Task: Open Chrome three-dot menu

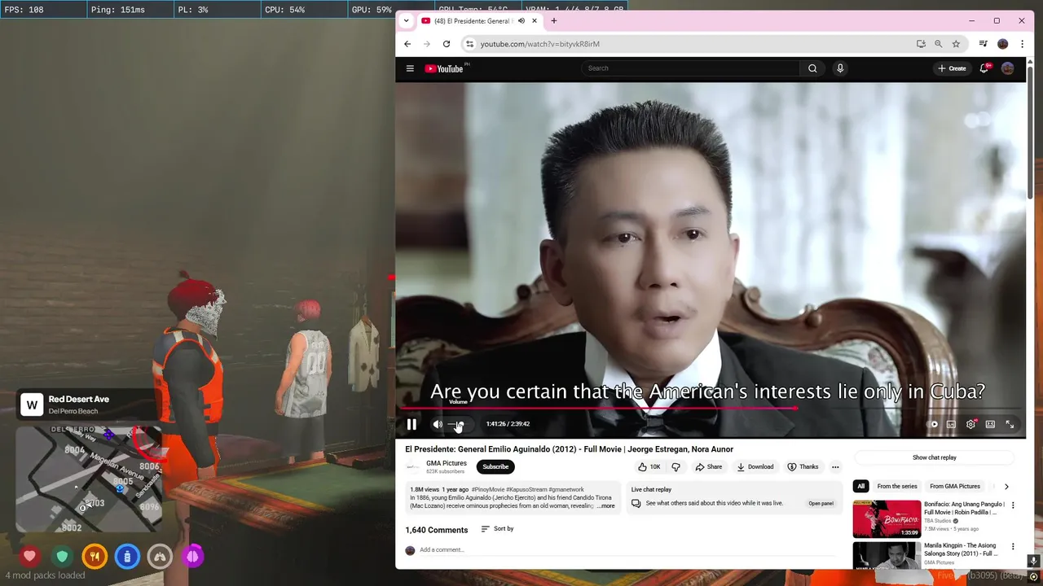Action: tap(1022, 44)
